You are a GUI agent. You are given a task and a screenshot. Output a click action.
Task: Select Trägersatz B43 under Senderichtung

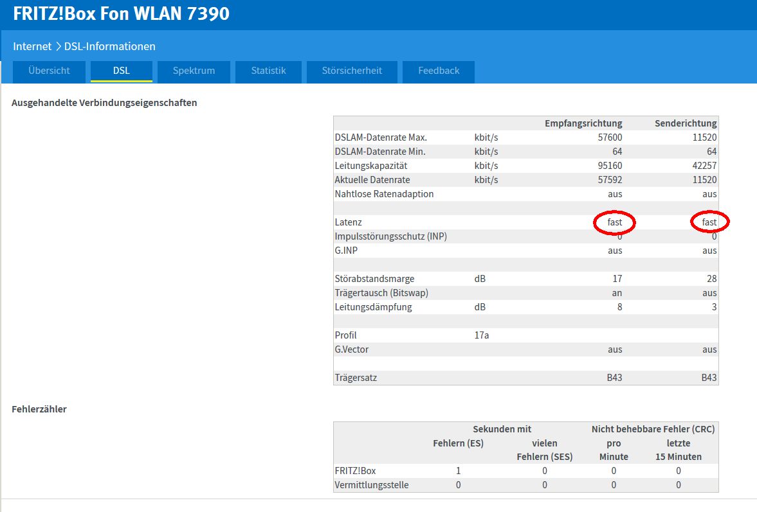point(709,378)
